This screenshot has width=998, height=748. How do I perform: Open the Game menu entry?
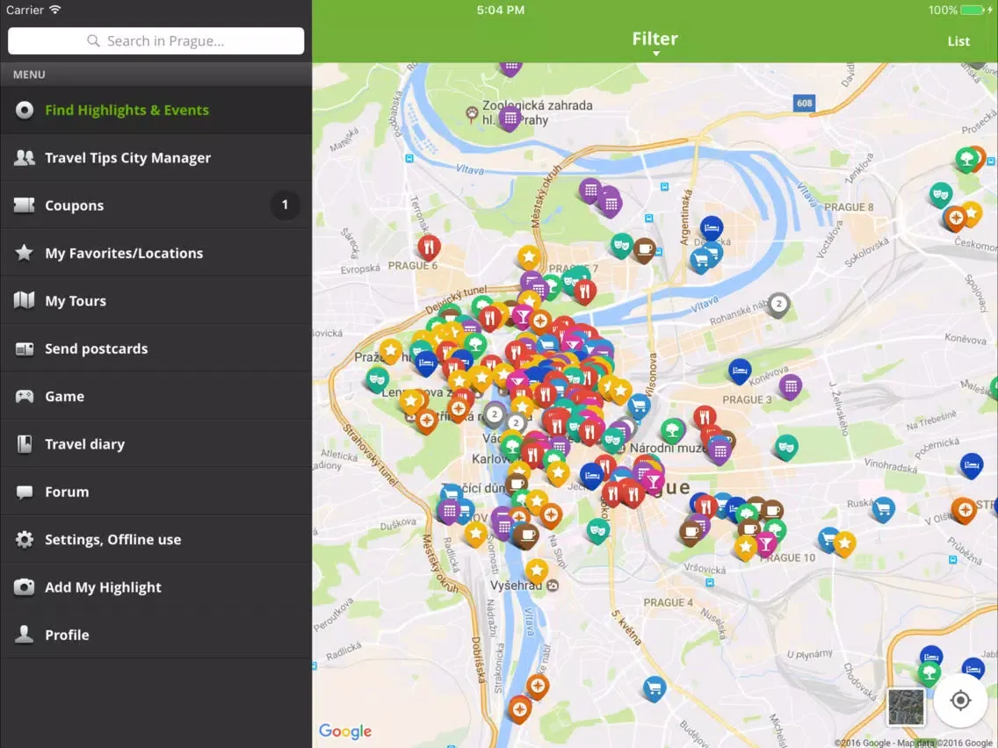[156, 396]
